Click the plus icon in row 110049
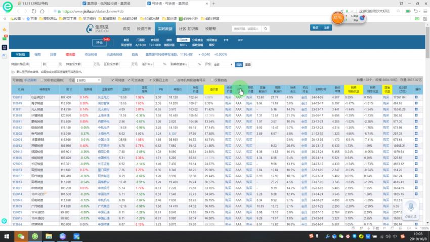 [416, 103]
